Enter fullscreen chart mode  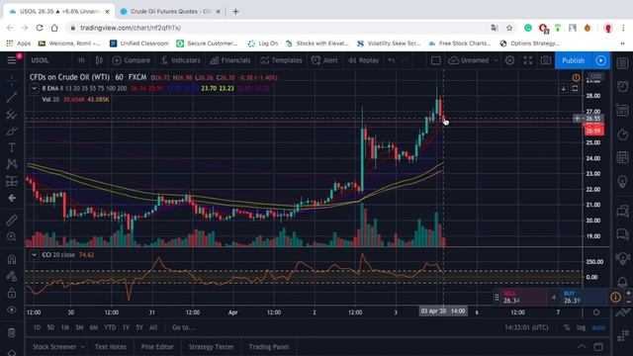pyautogui.click(x=527, y=60)
